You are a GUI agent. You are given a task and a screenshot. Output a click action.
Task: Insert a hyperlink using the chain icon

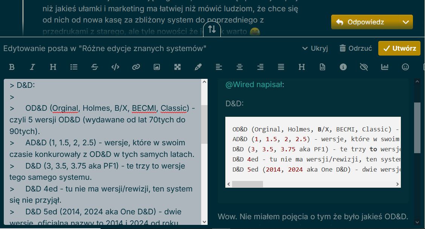click(136, 67)
